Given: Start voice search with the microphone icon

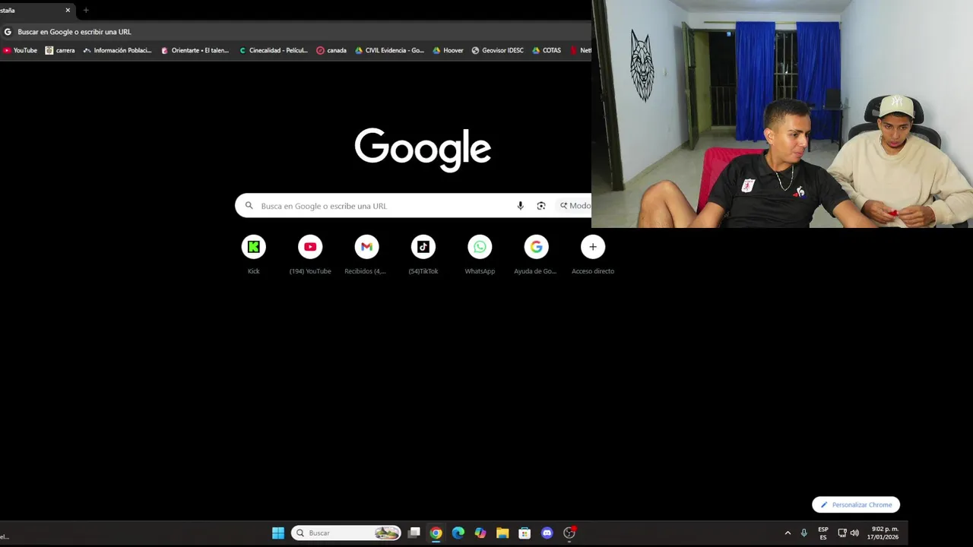Looking at the screenshot, I should [520, 206].
